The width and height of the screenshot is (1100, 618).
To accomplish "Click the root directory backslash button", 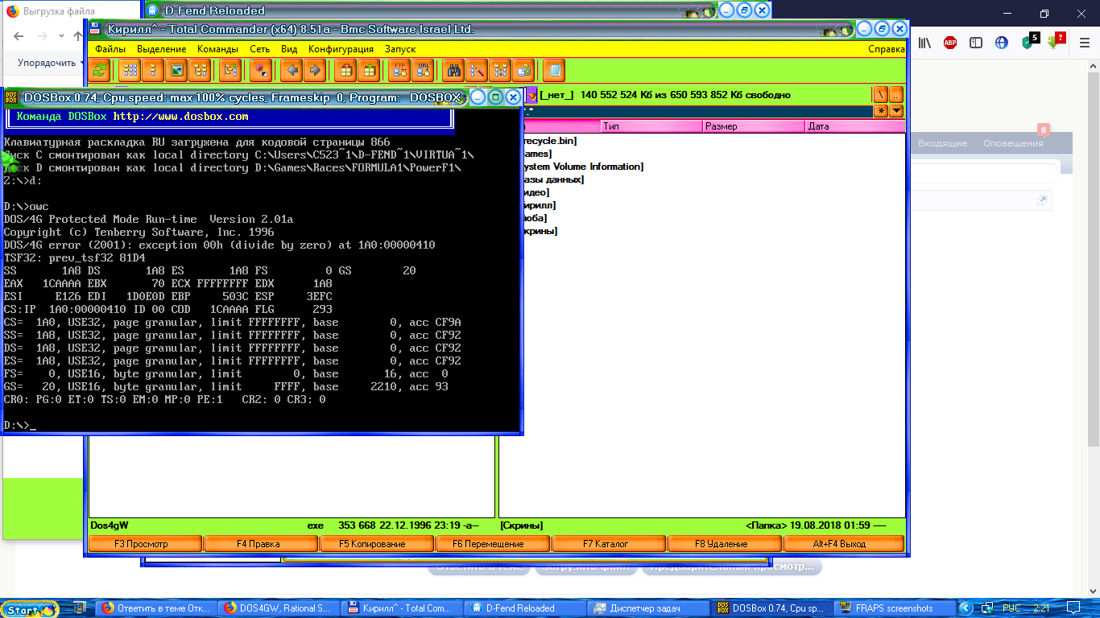I will pyautogui.click(x=880, y=95).
